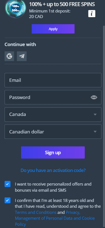Open the Canadian dollar currency selector
Image resolution: width=105 pixels, height=228 pixels.
53,131
